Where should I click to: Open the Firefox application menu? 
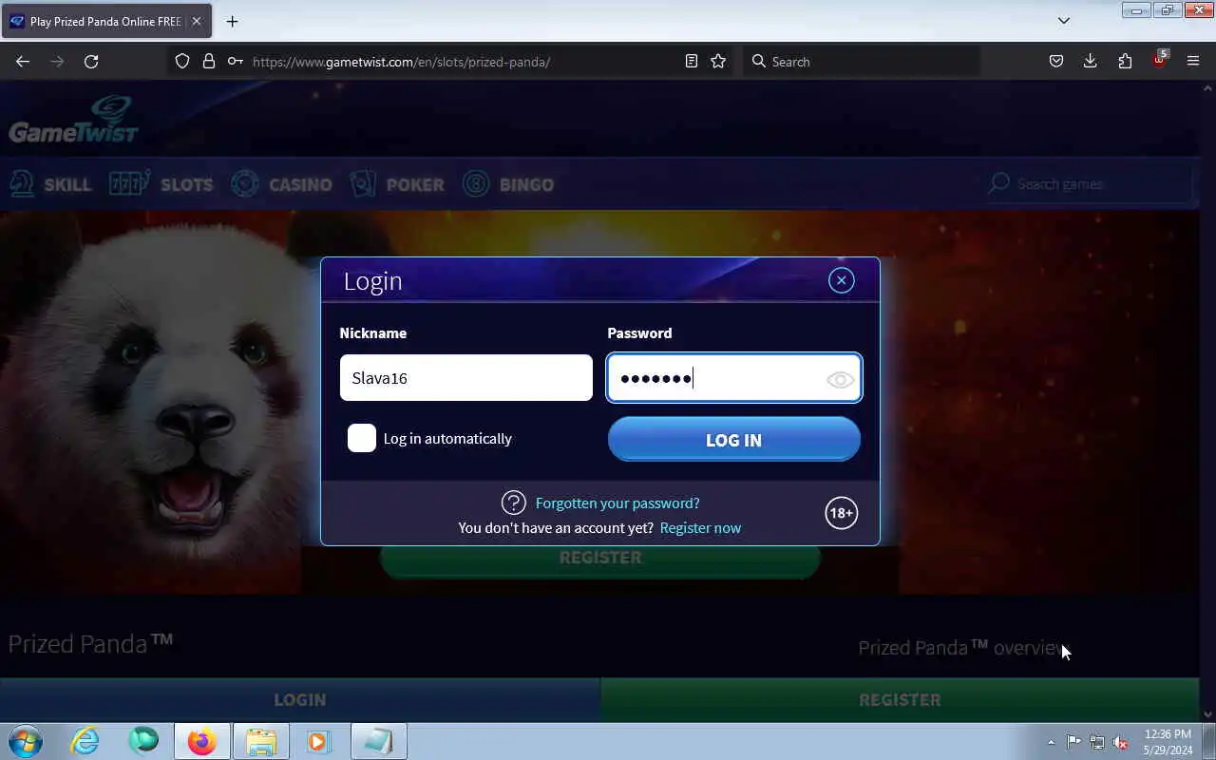point(1193,61)
